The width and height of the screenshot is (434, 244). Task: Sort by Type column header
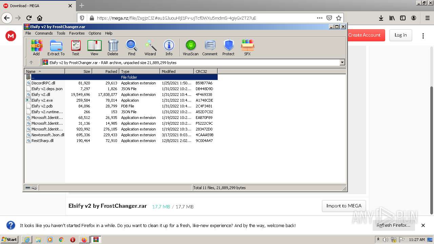(139, 71)
